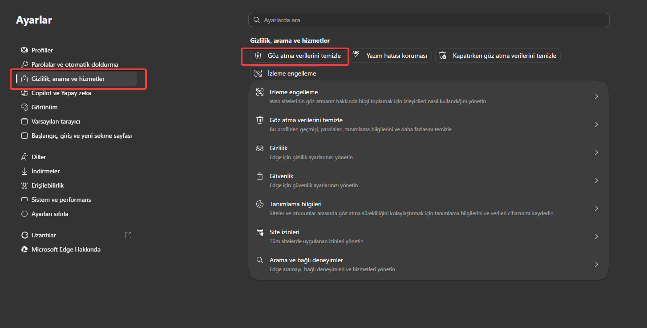Click the İzleme engelleme row icon in list
The image size is (647, 328).
coord(260,92)
